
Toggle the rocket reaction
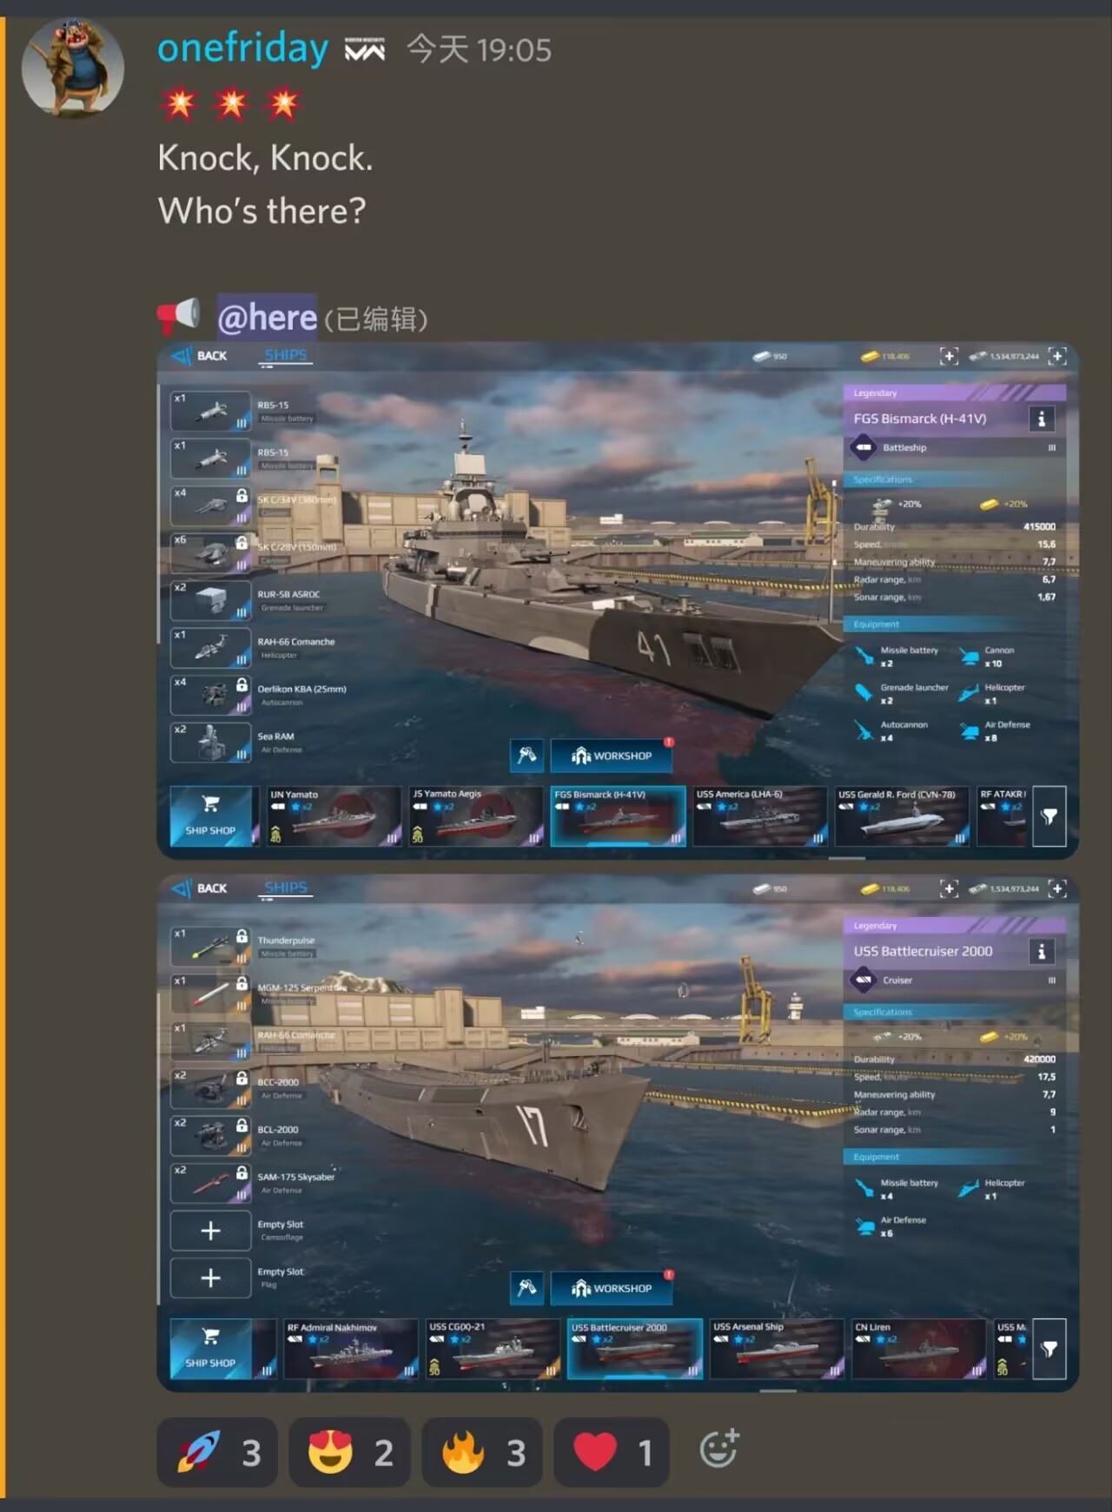[x=217, y=1452]
